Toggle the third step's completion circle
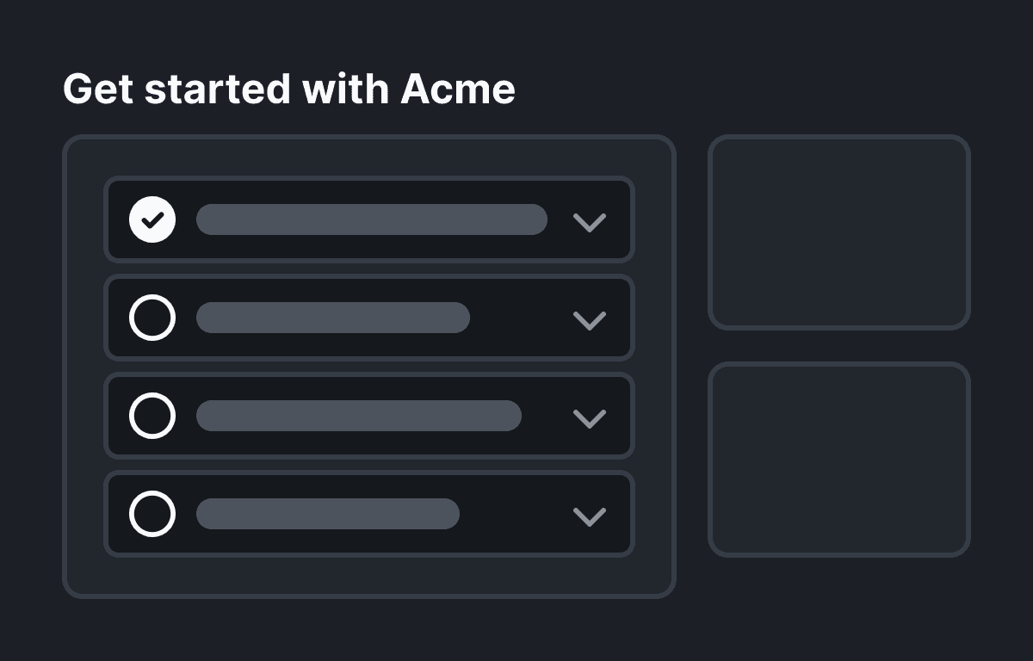 [x=153, y=416]
